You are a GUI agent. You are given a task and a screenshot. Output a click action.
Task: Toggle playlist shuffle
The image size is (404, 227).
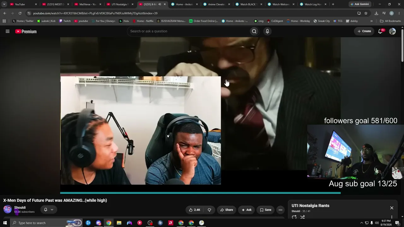tap(302, 217)
